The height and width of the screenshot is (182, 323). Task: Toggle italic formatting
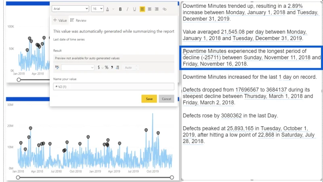tap(127, 9)
